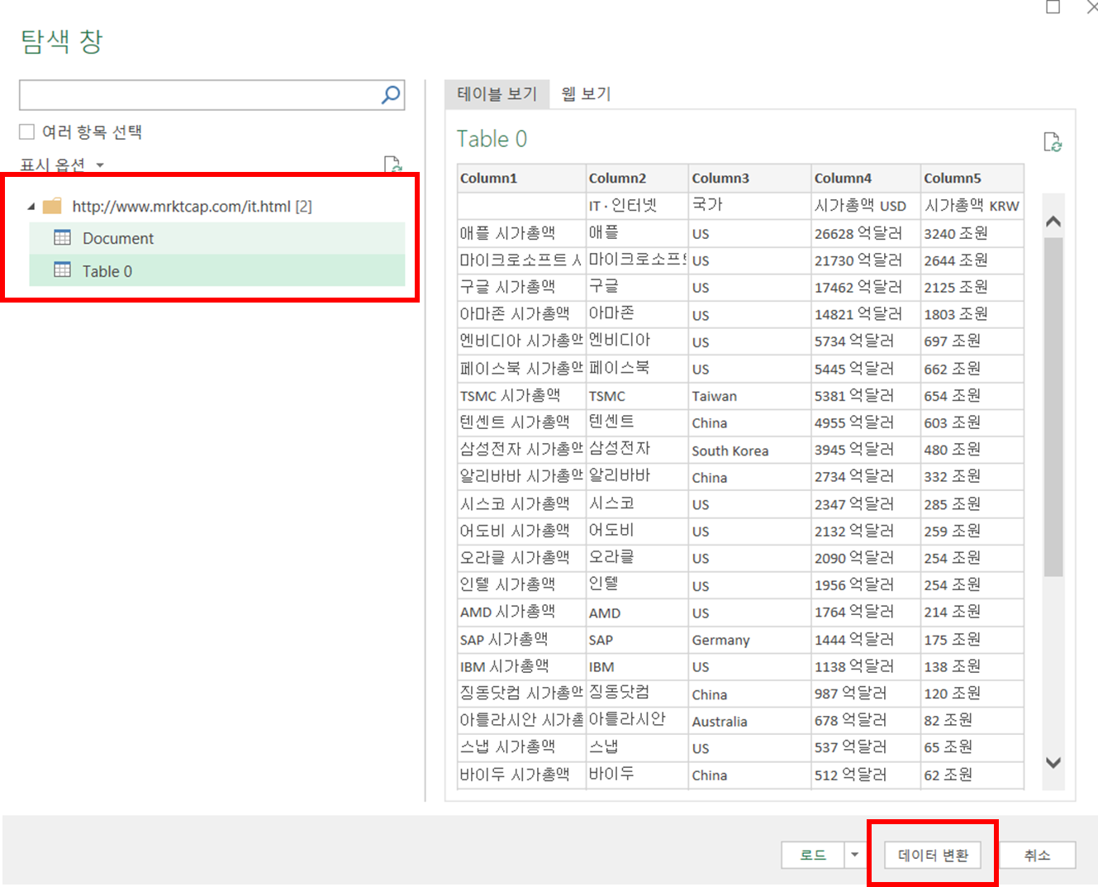Viewport: 1098px width, 887px height.
Task: Click the Table 0 preview title
Action: (492, 139)
